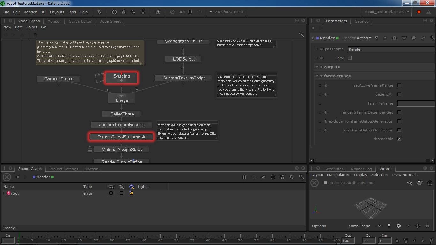Enable the dependAll checkbox
This screenshot has width=436, height=245.
[399, 94]
